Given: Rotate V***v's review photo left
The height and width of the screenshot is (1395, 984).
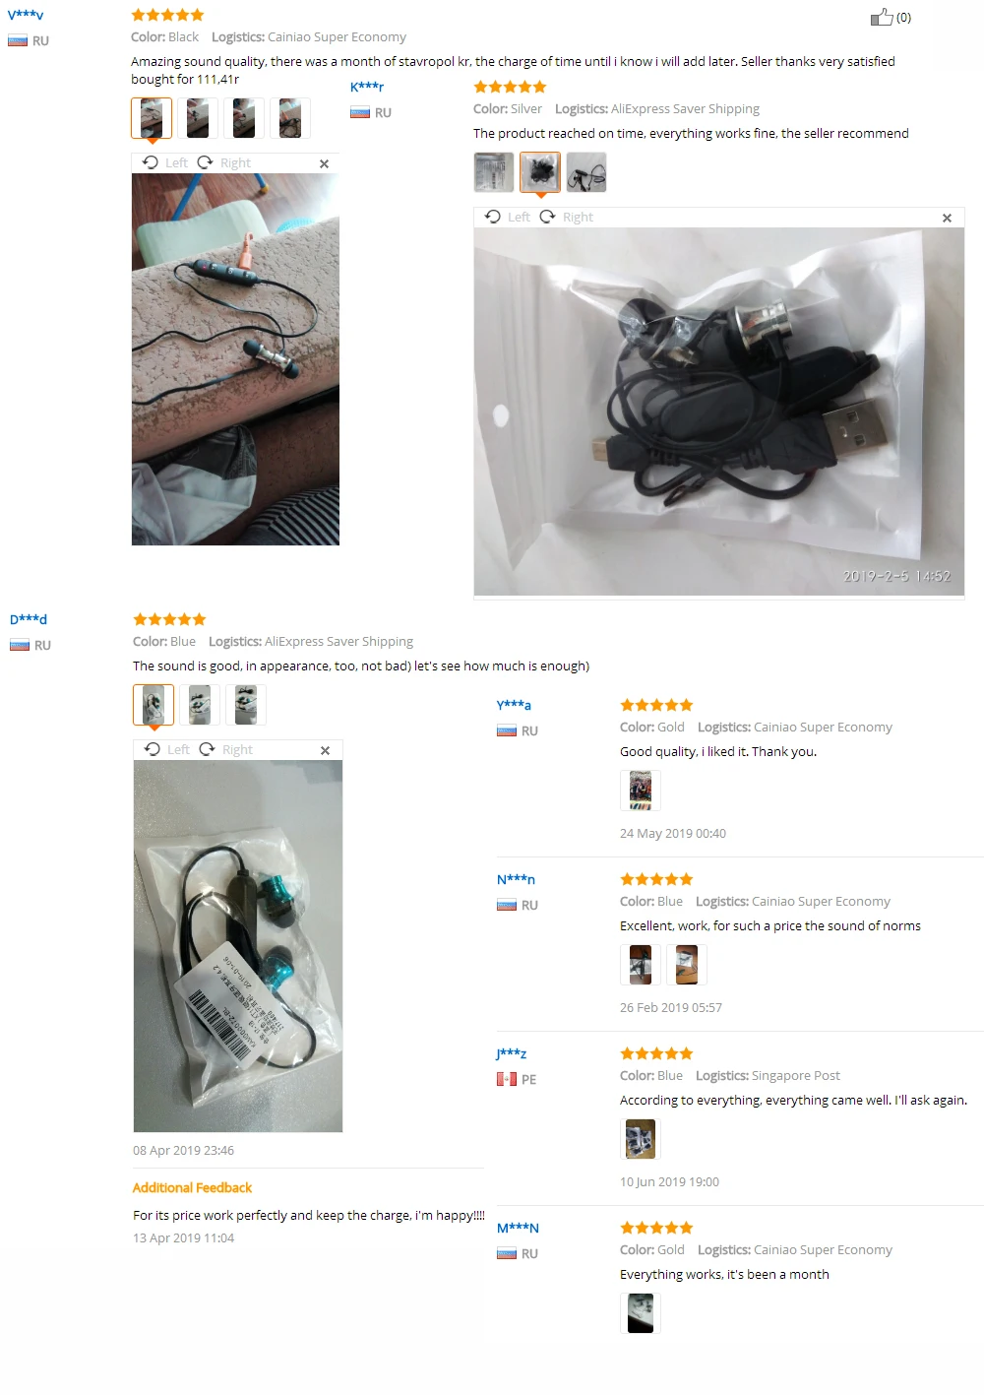Looking at the screenshot, I should (x=165, y=162).
